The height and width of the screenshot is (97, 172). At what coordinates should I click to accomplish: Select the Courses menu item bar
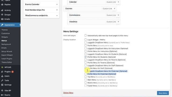(90, 9)
